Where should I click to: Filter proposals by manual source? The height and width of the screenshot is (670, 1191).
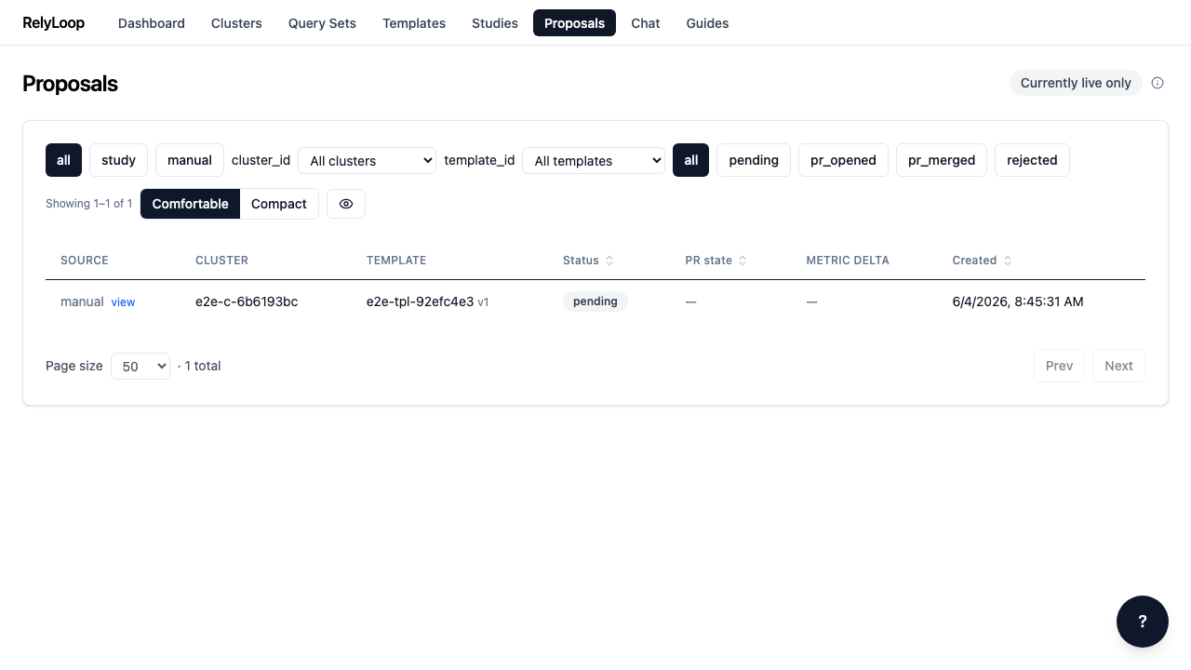click(x=190, y=160)
